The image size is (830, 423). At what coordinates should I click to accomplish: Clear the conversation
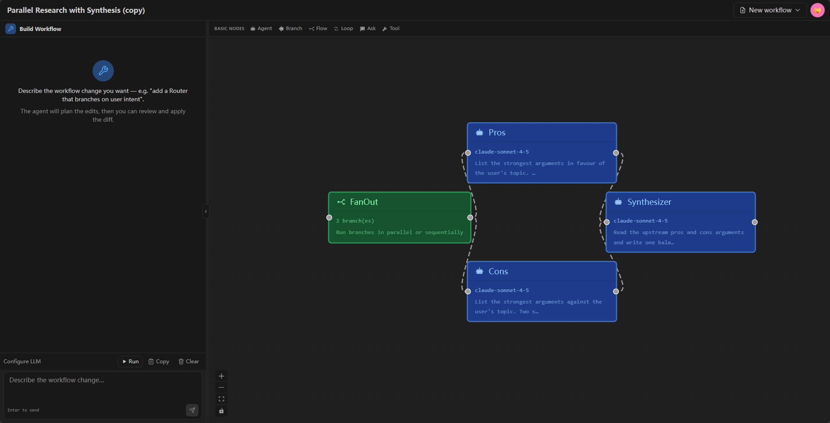[189, 361]
